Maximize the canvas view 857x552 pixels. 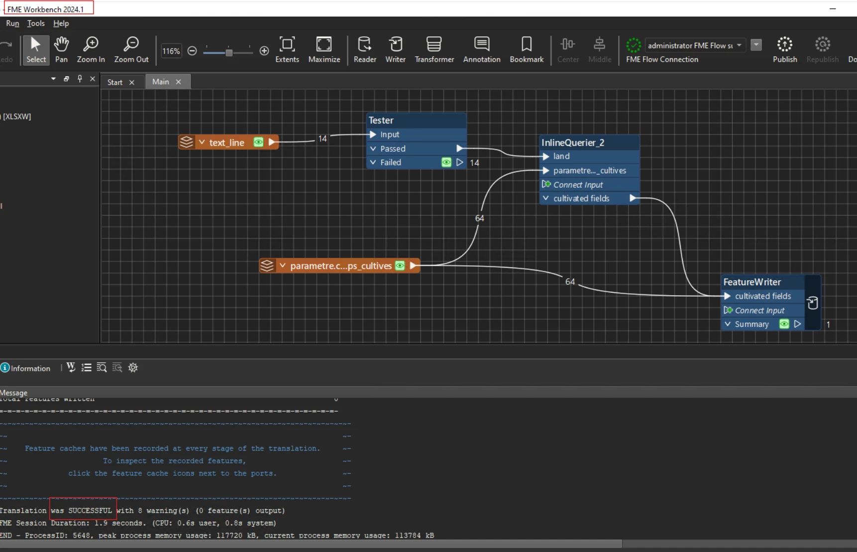[324, 50]
